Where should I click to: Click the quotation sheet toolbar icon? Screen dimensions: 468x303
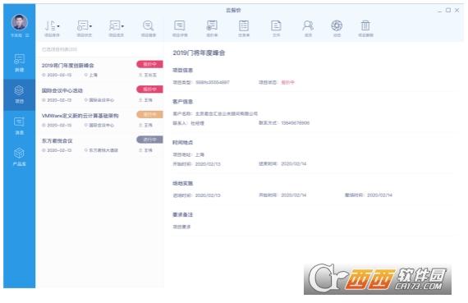[x=212, y=25]
